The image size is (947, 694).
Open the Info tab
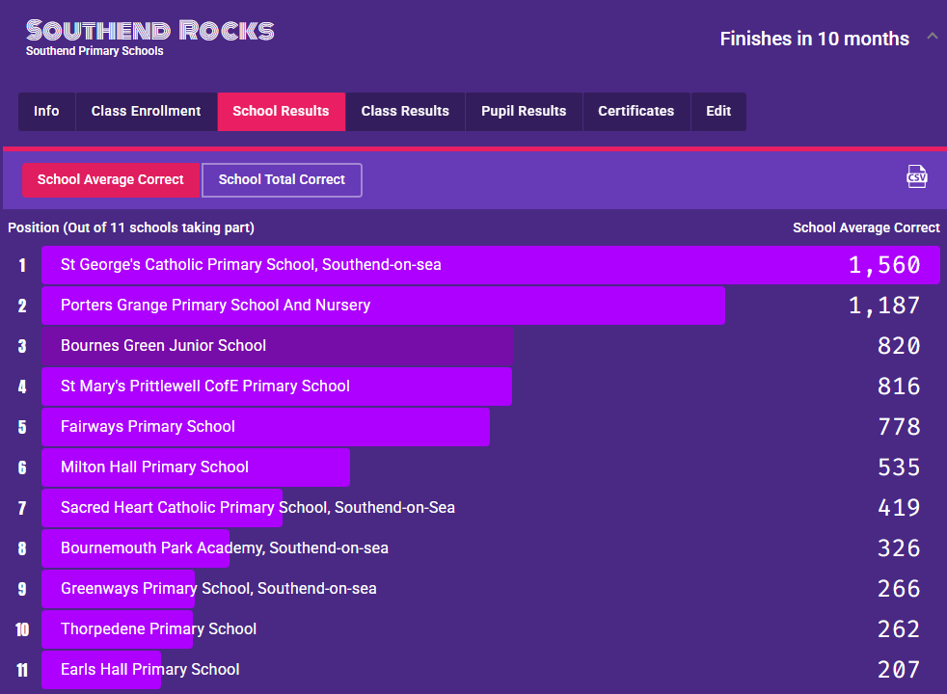coord(46,112)
